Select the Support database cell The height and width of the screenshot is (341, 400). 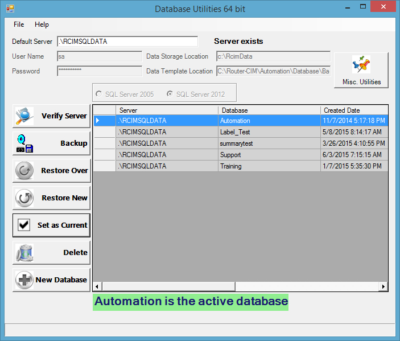click(269, 155)
